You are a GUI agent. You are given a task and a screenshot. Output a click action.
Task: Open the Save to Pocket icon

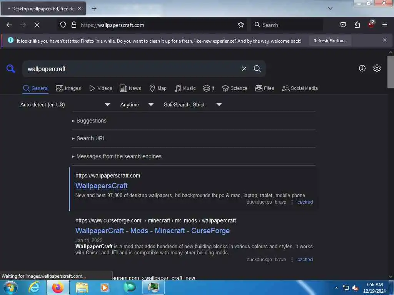click(x=343, y=25)
